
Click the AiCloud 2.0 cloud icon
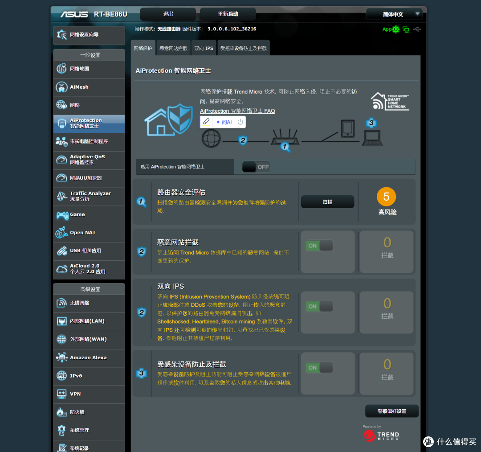coord(61,269)
